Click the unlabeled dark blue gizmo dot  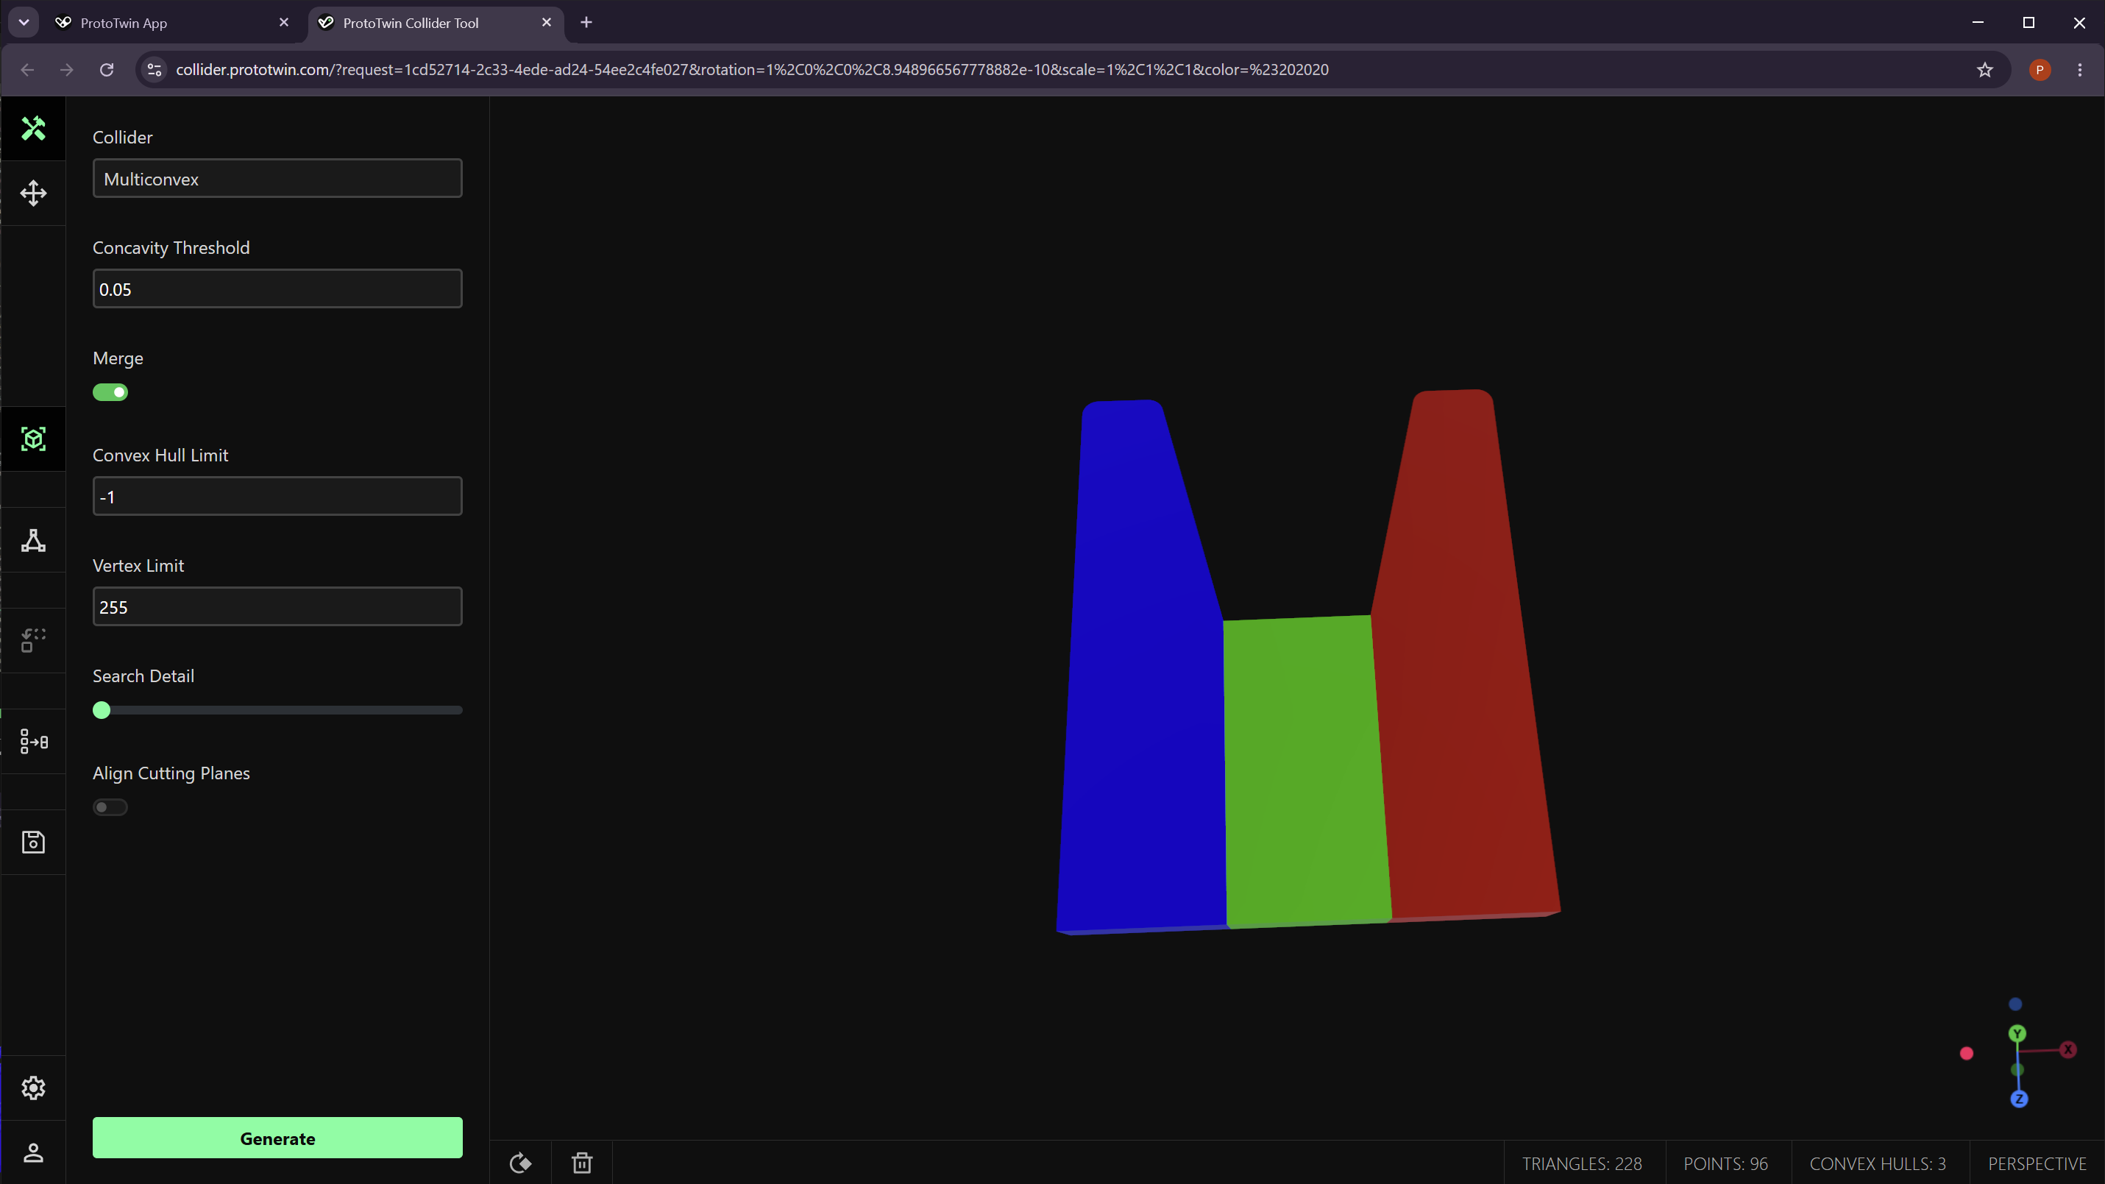coord(2016,1004)
